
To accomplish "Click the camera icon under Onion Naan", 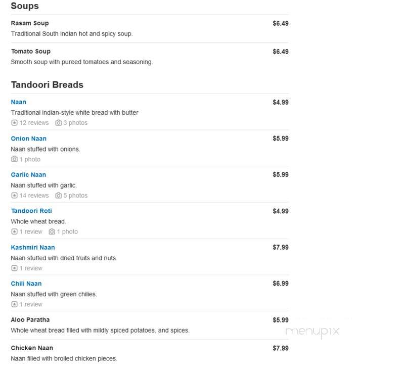I will pos(14,159).
